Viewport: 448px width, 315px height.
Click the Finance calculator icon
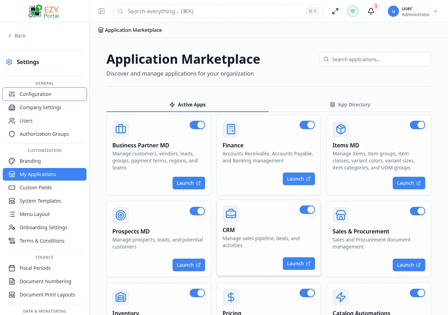[231, 129]
